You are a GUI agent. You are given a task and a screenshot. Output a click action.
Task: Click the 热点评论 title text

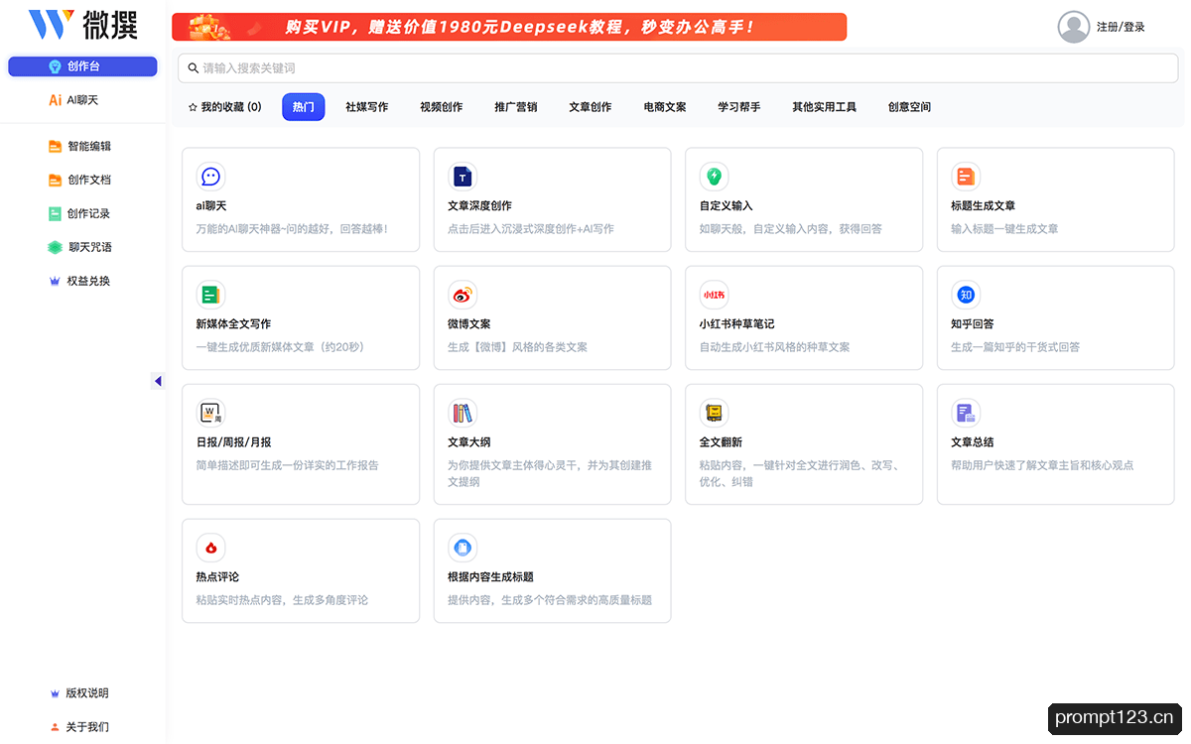(x=217, y=577)
